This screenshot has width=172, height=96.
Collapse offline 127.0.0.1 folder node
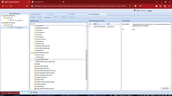tap(4, 25)
